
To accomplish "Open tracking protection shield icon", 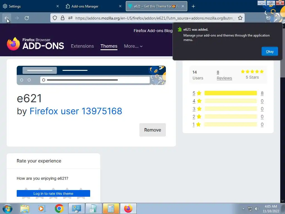I will [x=55, y=18].
